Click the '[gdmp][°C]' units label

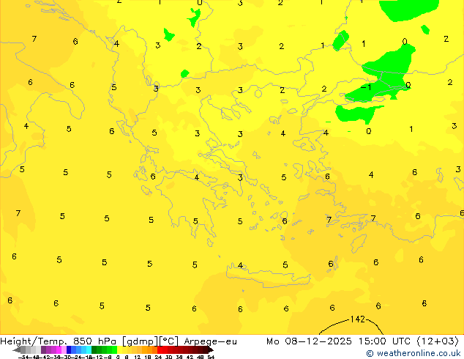click(151, 341)
